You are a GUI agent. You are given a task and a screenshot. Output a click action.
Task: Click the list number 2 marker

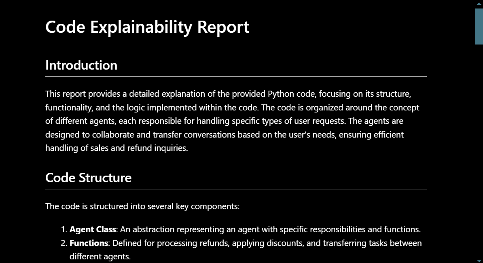(x=64, y=243)
